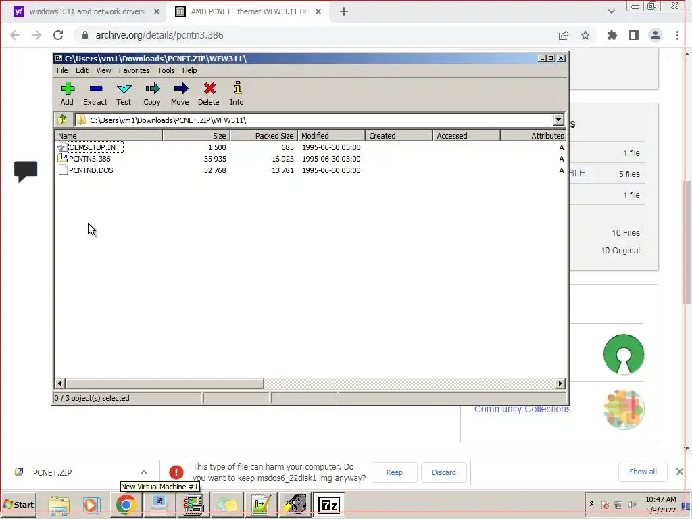
Task: Click the Windows Start button
Action: pyautogui.click(x=18, y=504)
